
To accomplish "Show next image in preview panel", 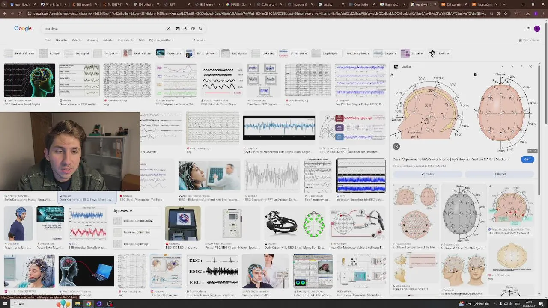I will point(512,67).
